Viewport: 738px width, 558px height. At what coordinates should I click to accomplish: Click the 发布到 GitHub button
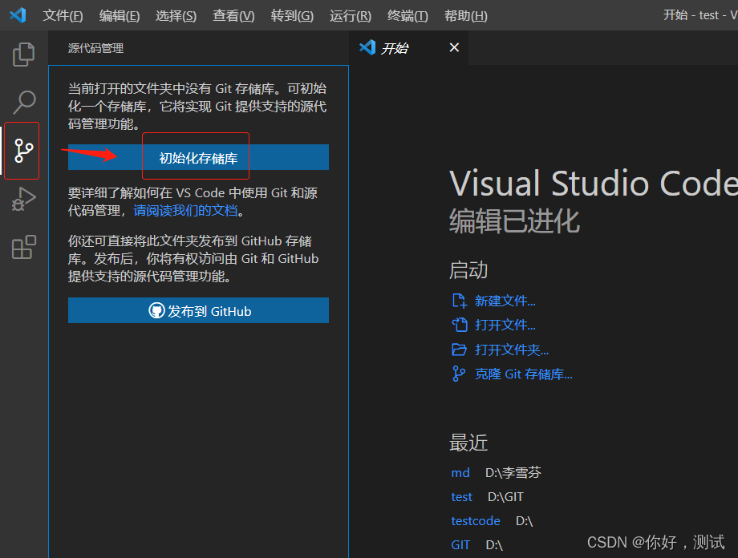point(198,310)
